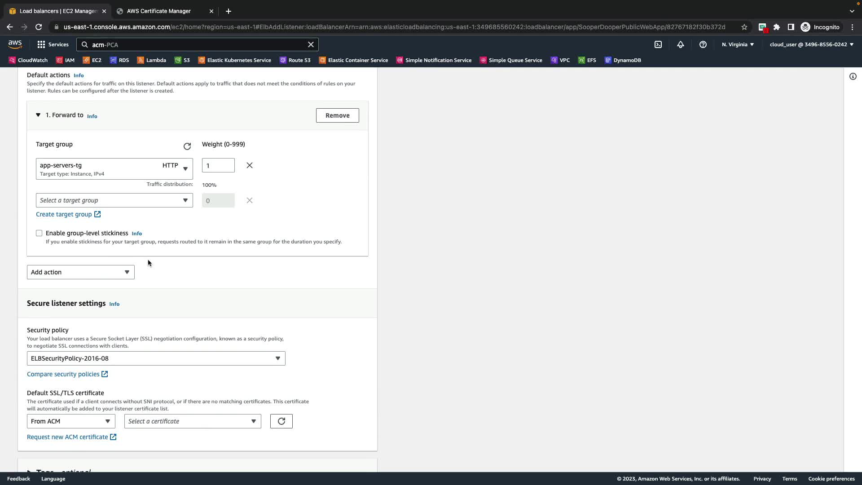
Task: Expand the Add action dropdown
Action: 81,272
